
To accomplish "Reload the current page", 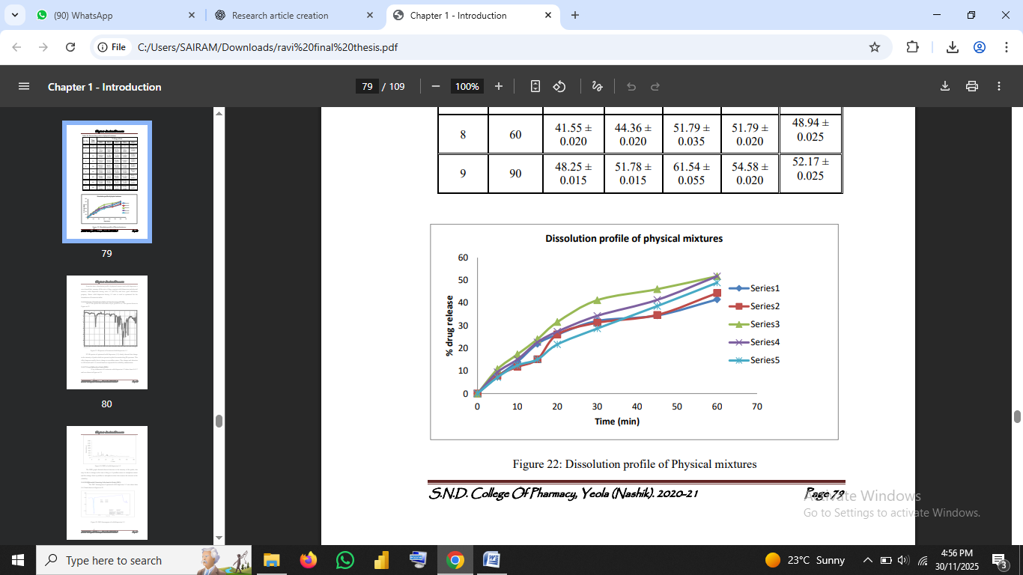I will pos(70,47).
